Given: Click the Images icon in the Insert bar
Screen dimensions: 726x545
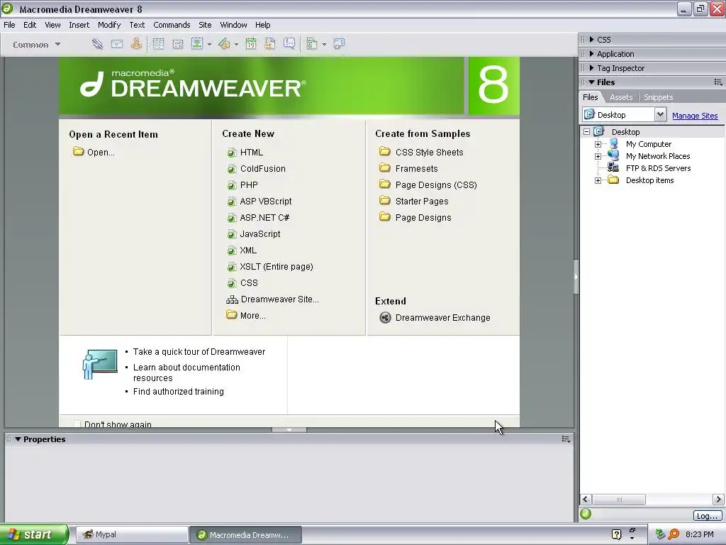Looking at the screenshot, I should [197, 44].
